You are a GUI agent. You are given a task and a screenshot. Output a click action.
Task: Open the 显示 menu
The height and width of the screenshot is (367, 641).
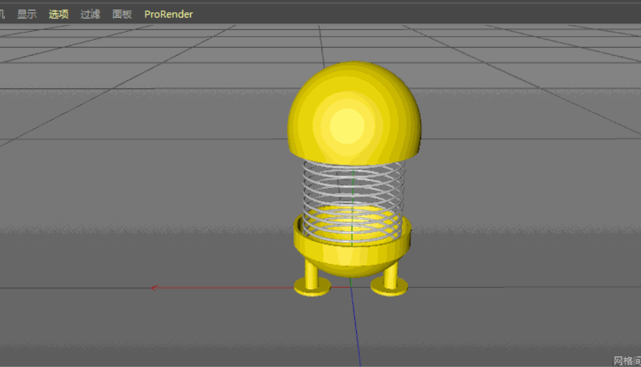pos(27,14)
